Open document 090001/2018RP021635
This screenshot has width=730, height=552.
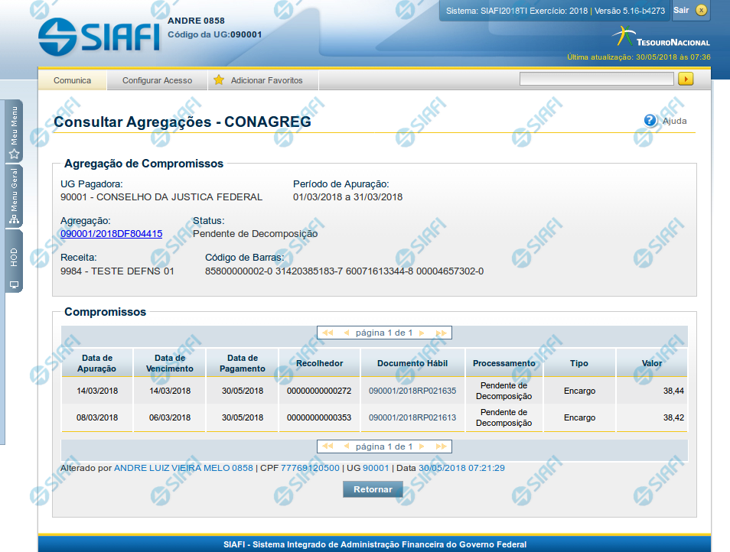pos(412,391)
